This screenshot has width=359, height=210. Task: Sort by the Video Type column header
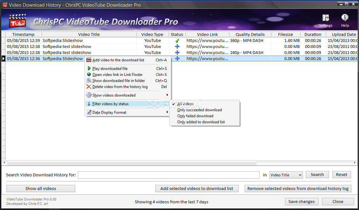[152, 34]
